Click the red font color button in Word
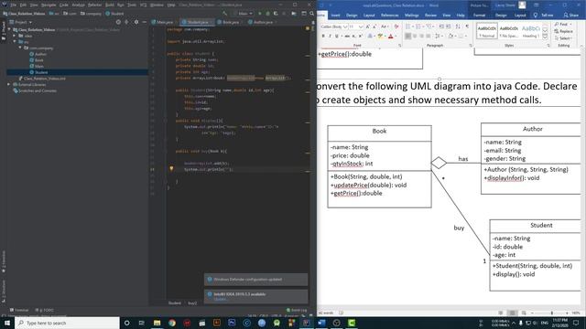The image size is (586, 329). [391, 37]
